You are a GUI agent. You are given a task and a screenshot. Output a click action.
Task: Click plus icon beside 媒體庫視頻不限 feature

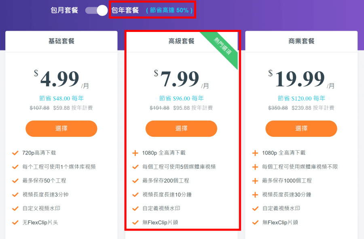click(255, 167)
